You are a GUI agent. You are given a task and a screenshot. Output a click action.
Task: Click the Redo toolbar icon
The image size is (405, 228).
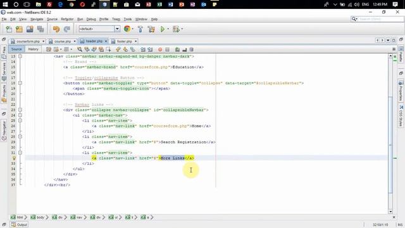coord(67,29)
